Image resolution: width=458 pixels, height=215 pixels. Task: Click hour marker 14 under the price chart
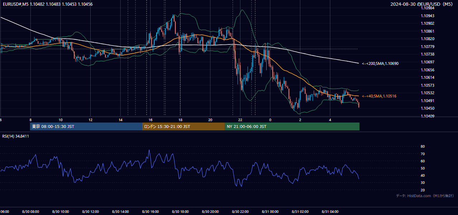click(x=120, y=120)
